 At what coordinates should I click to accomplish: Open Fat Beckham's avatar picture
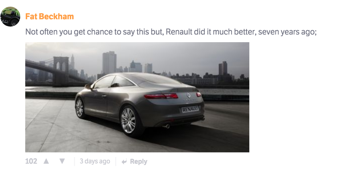10,16
